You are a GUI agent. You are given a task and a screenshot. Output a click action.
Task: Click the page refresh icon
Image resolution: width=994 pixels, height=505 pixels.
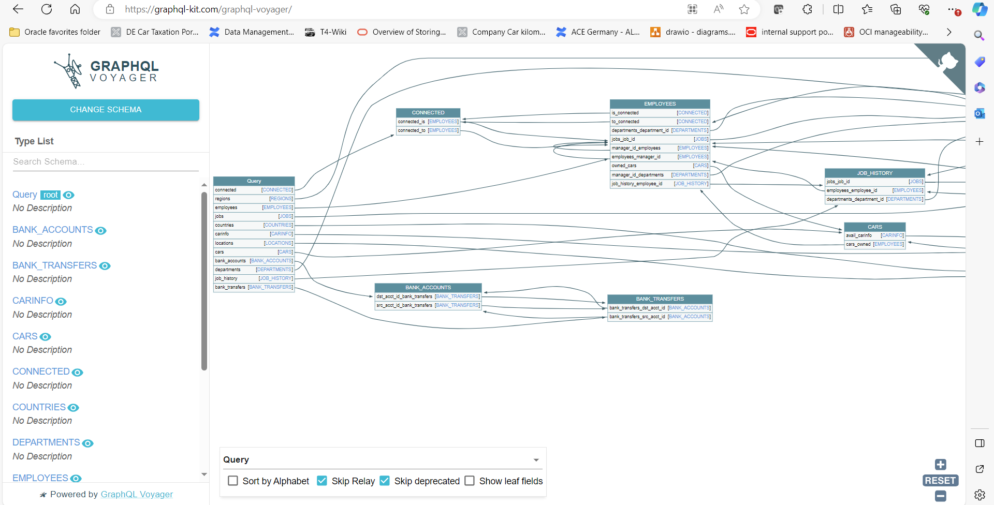pos(47,9)
